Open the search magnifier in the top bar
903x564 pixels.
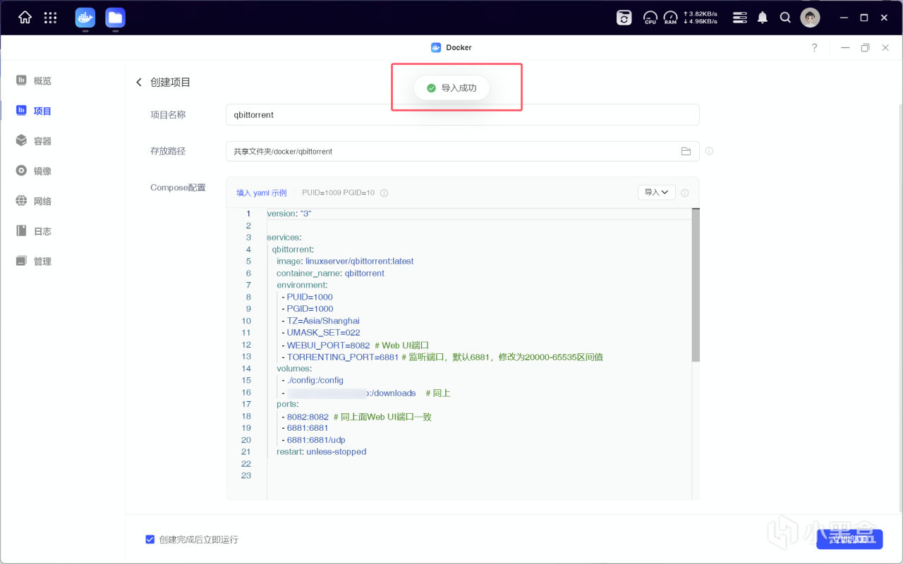click(x=785, y=18)
